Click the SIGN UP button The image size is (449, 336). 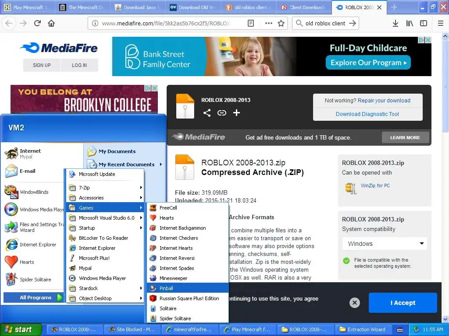click(x=42, y=65)
